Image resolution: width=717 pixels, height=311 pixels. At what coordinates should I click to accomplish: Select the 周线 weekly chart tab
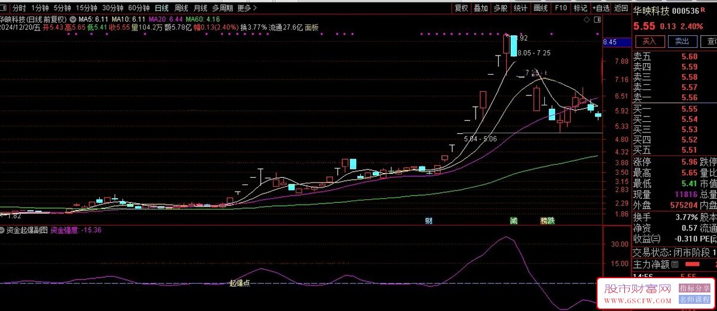(181, 8)
